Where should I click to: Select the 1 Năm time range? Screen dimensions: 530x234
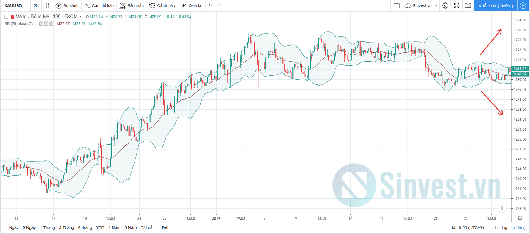(115, 228)
